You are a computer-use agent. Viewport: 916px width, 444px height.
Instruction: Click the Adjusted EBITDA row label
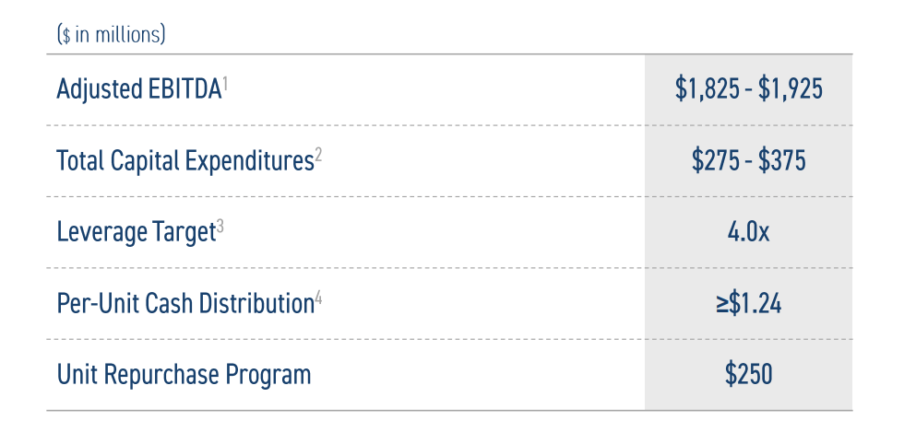[x=139, y=89]
